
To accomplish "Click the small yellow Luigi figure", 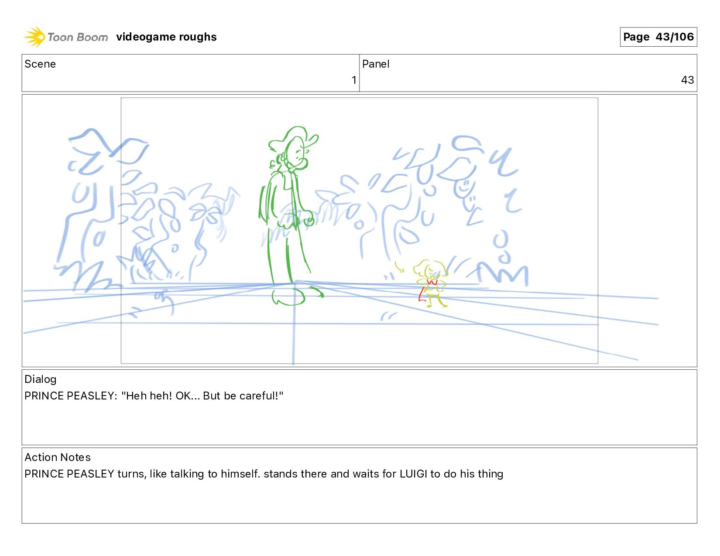I will coord(430,283).
